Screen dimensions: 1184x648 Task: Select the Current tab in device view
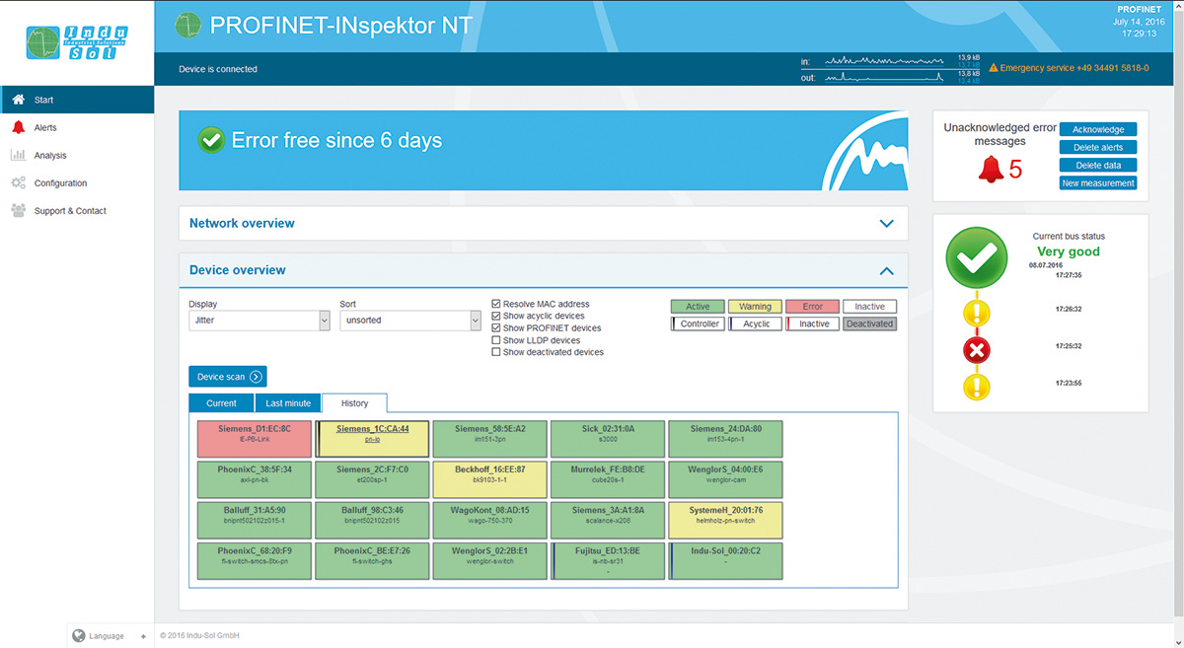(221, 402)
